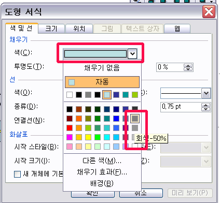Select the bright yellow swatch
220x203 pixels.
[88, 137]
